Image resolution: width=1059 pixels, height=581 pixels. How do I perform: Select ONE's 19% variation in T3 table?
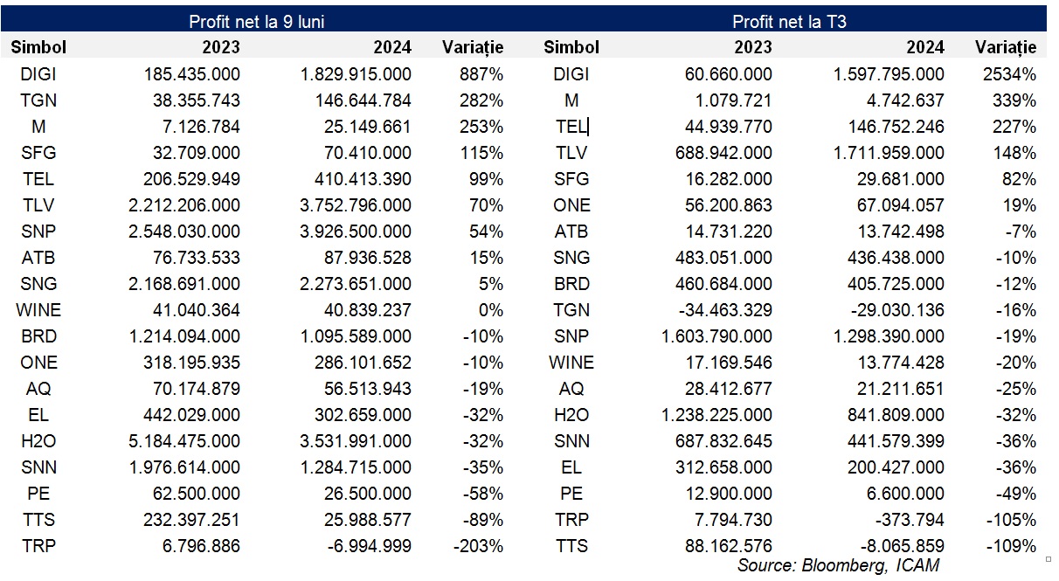[1018, 205]
